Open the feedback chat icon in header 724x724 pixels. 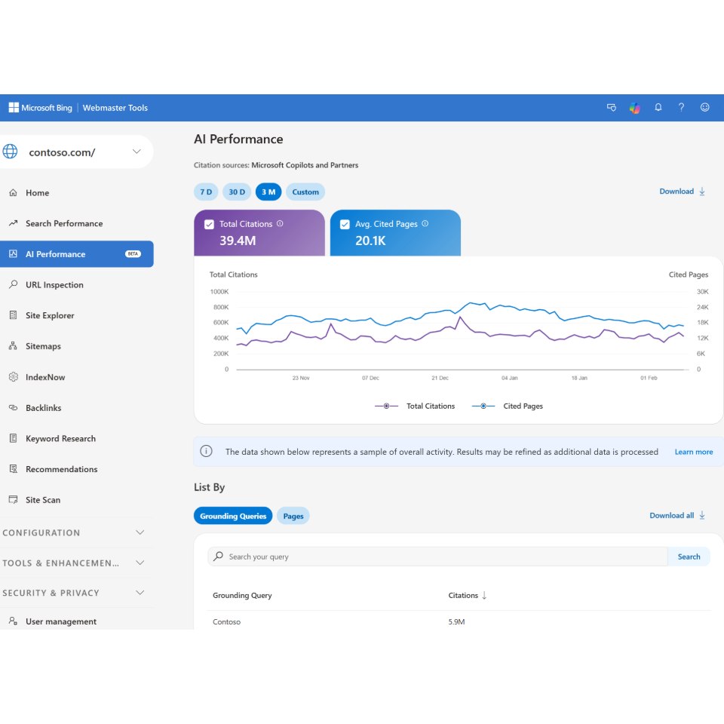point(612,108)
